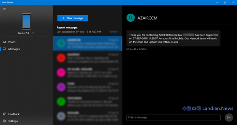Click the AZAIRCCM contact avatar
Image resolution: width=237 pixels, height=125 pixels.
click(131, 18)
